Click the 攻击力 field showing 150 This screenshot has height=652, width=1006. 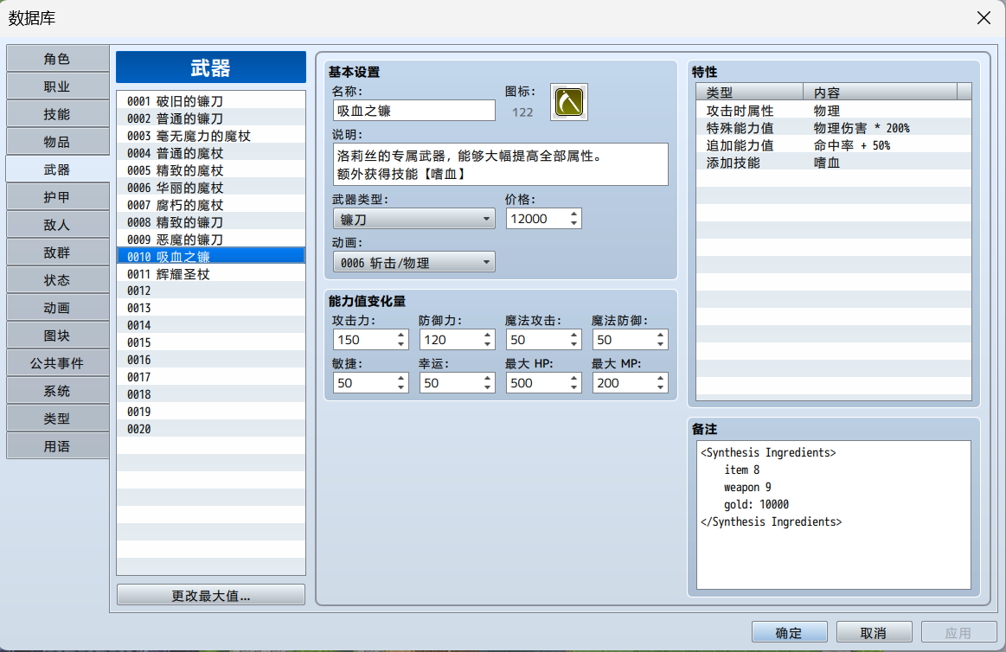364,340
